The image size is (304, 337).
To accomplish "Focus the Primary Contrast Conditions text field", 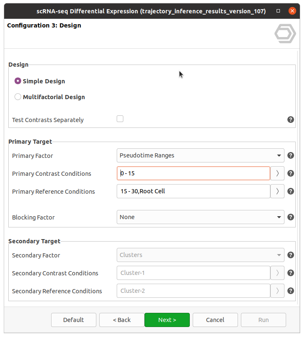I will [x=193, y=173].
